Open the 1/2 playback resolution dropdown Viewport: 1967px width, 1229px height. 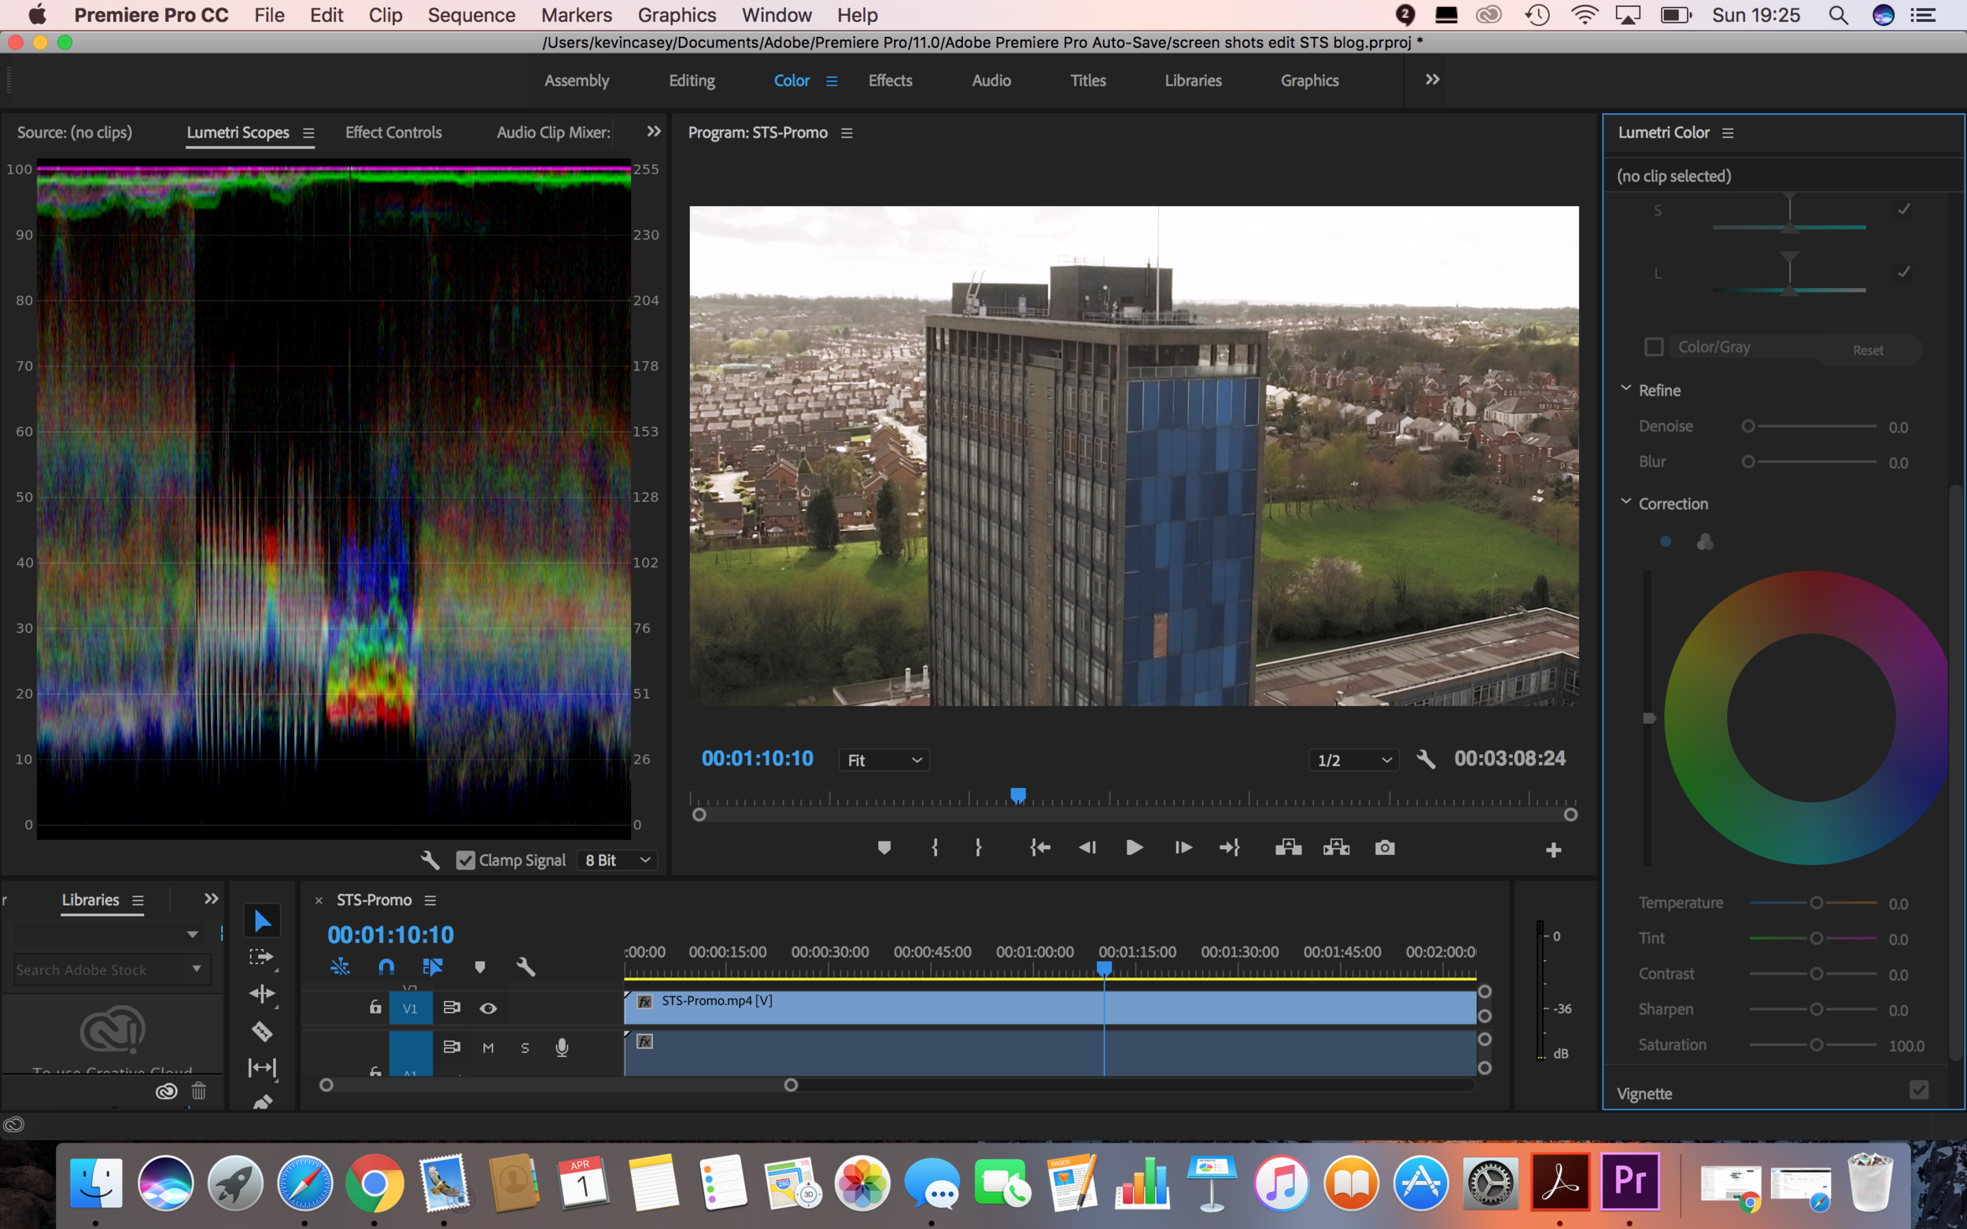tap(1354, 760)
